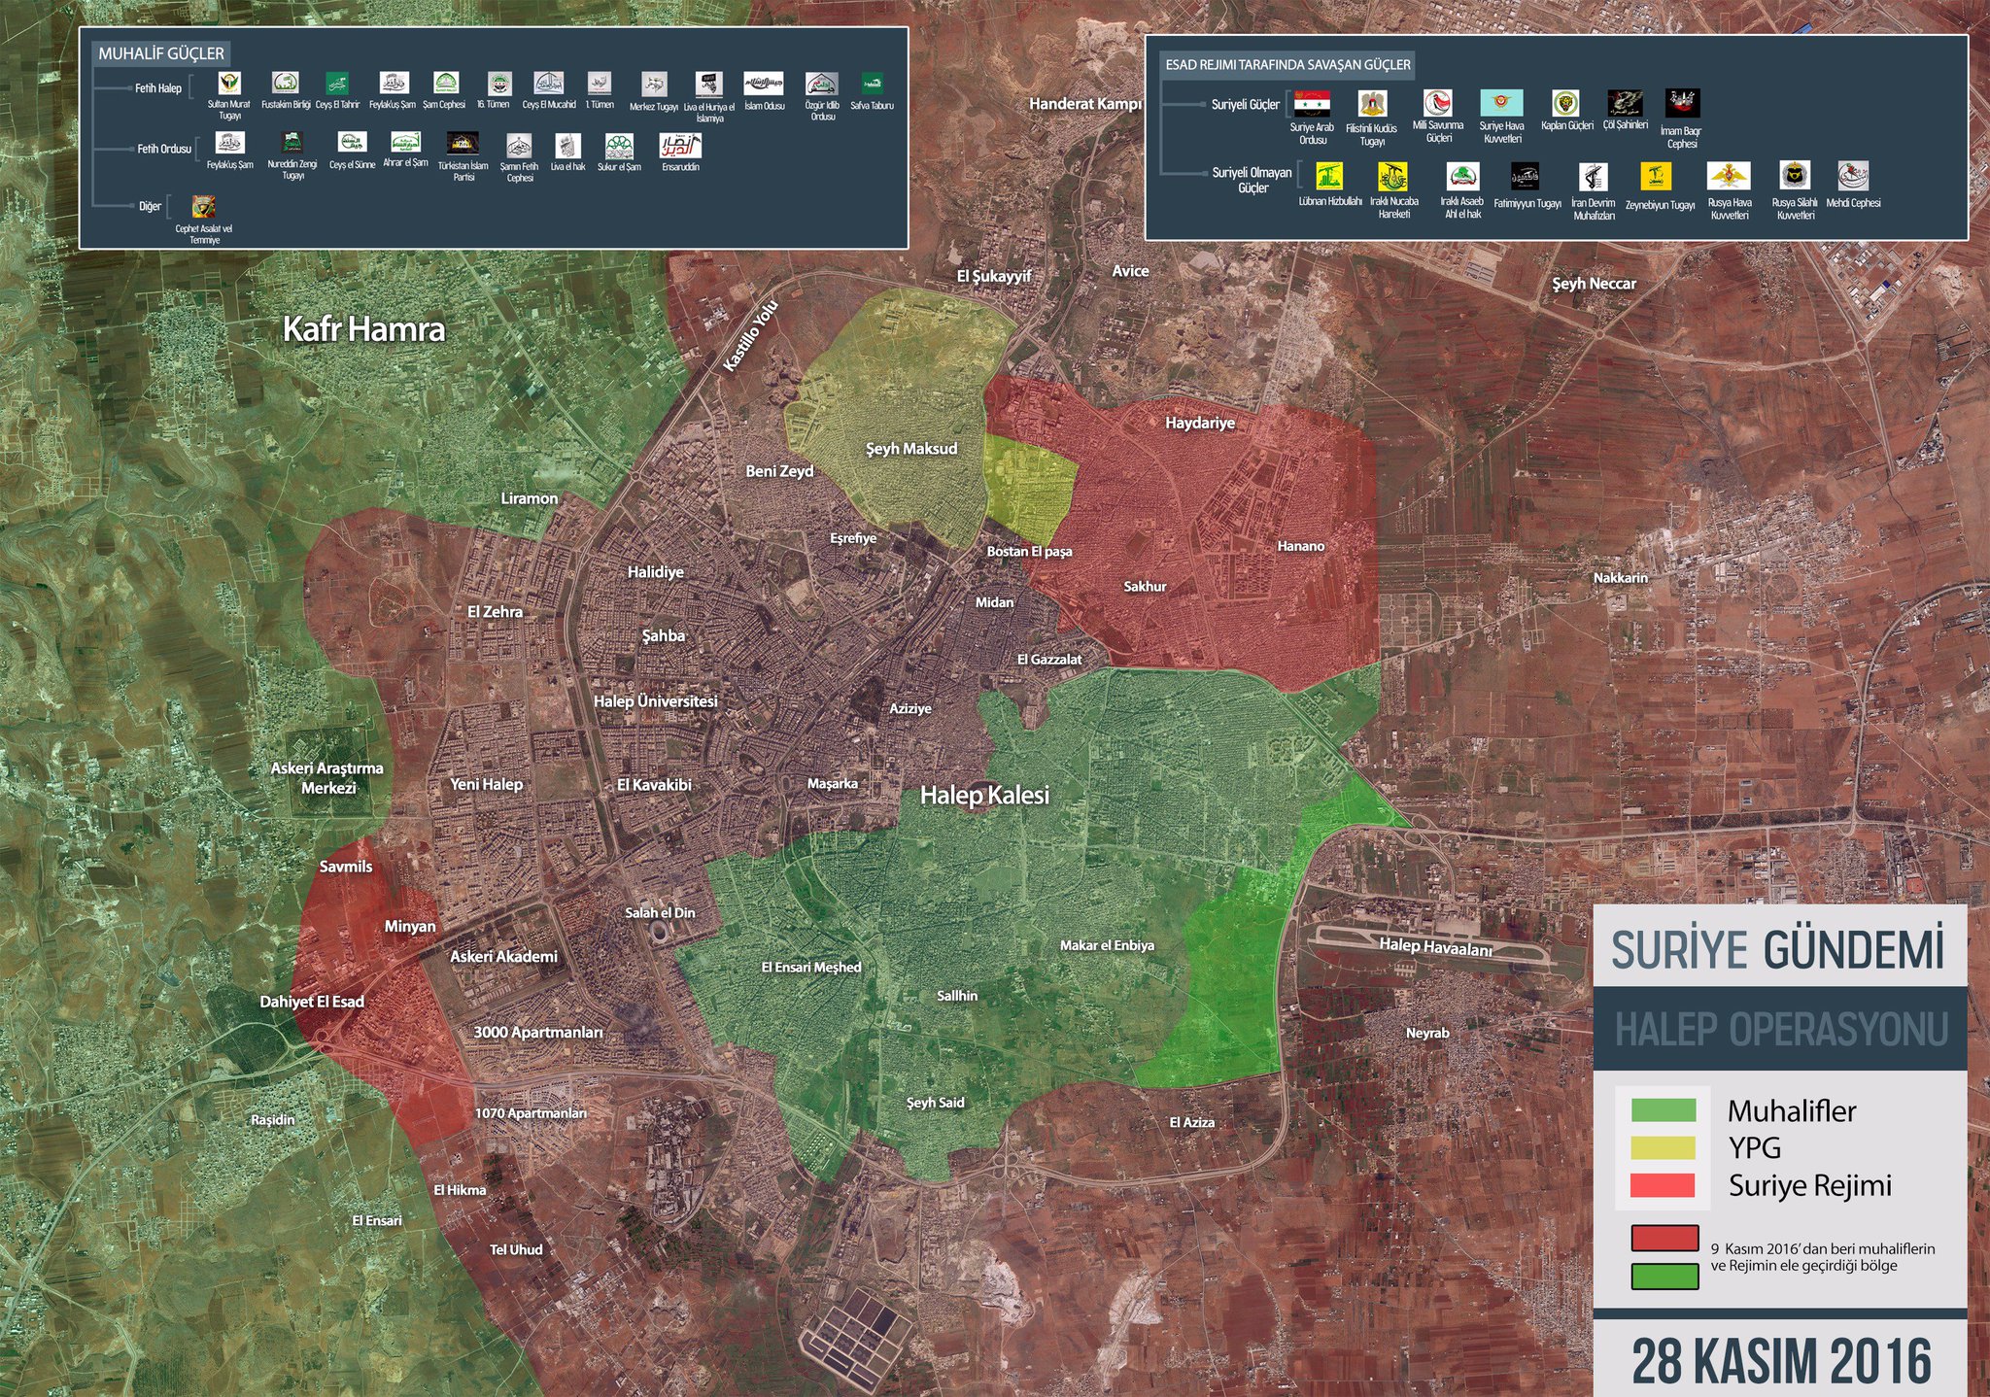Select the ESAD REJIMI TARAFINDA SAVAŞAN GÜÇLER header
The height and width of the screenshot is (1397, 1990).
pos(1287,64)
